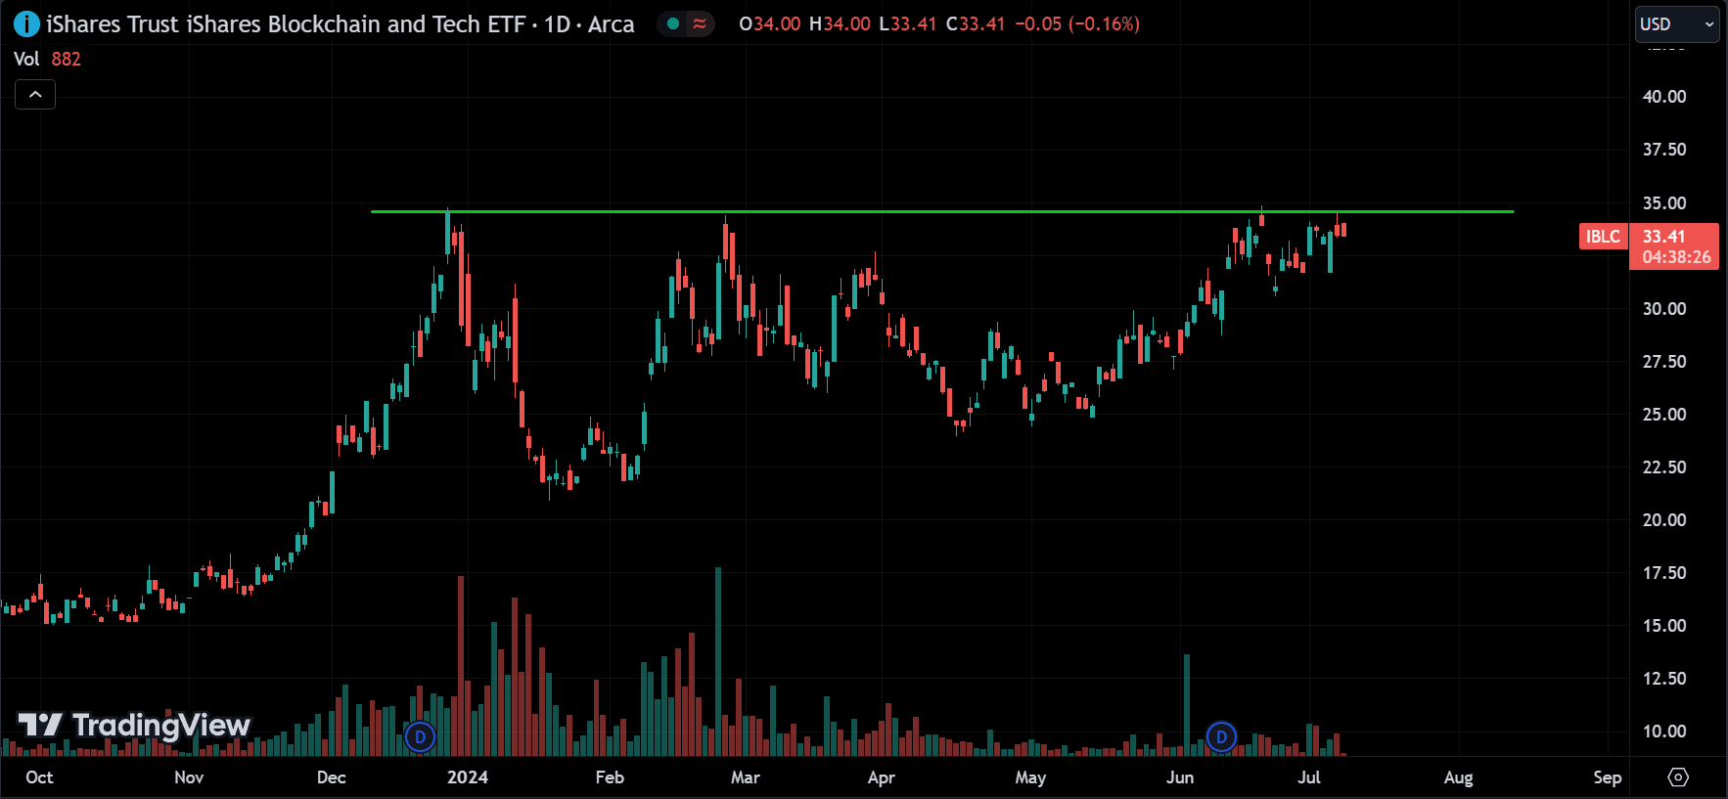The image size is (1728, 799).
Task: Select the green horizontal resistance line
Action: [941, 211]
